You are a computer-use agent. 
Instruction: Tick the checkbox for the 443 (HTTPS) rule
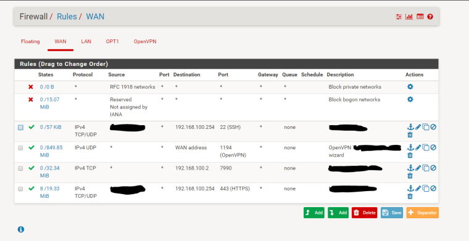tap(20, 189)
